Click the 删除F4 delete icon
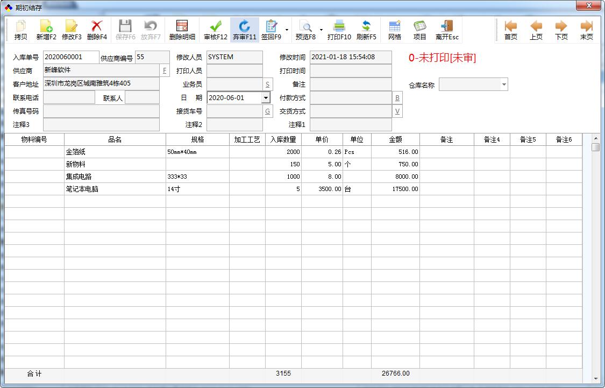 pyautogui.click(x=97, y=30)
